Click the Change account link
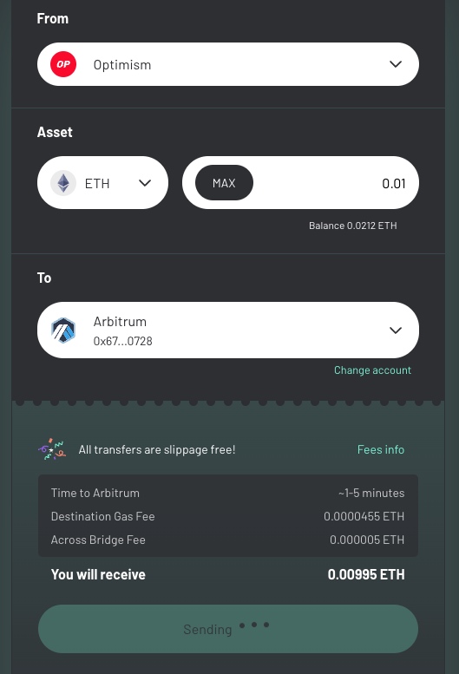 tap(372, 370)
